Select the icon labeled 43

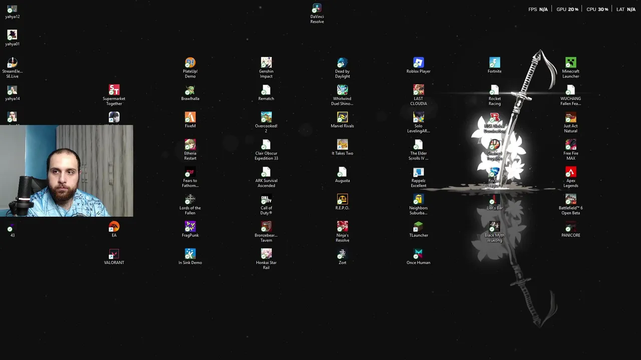coord(13,229)
